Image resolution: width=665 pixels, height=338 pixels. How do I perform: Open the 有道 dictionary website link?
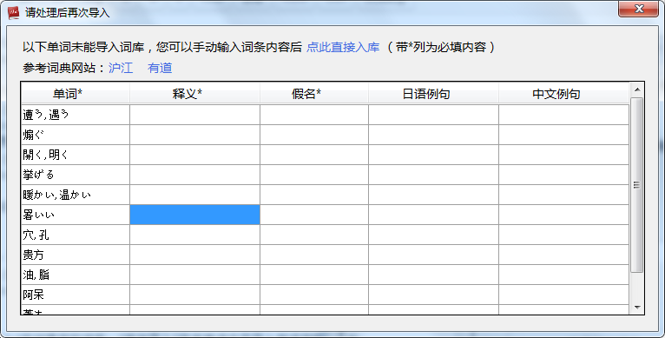pyautogui.click(x=160, y=68)
